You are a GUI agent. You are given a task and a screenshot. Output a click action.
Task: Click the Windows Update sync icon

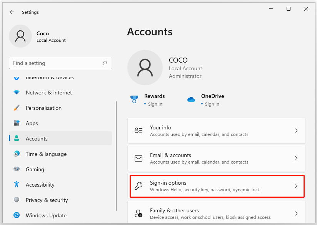[x=17, y=215]
